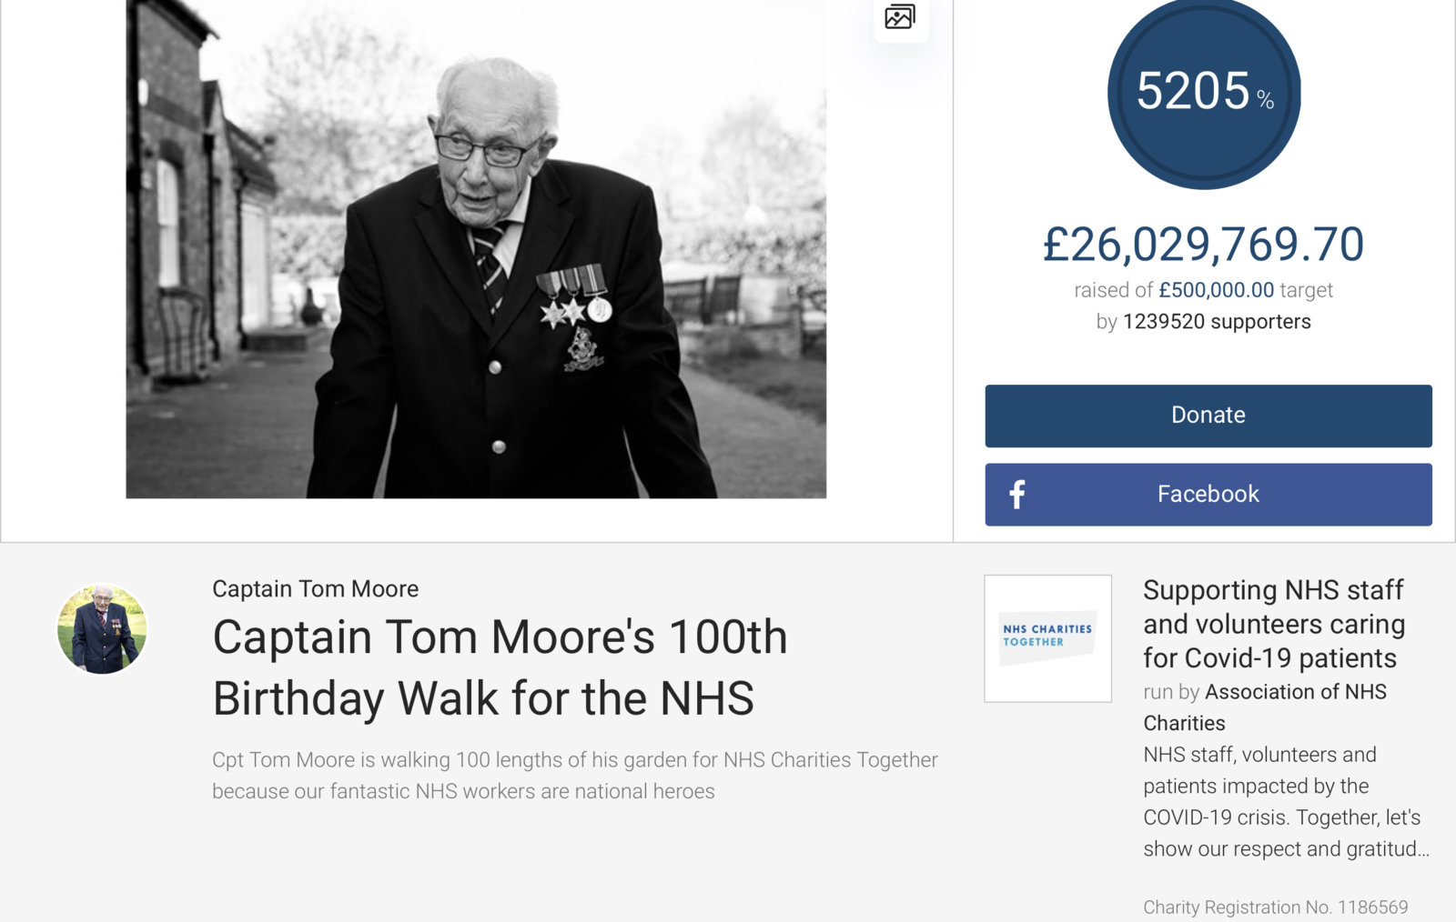Open the Supporting NHS staff charity heading
Screen dimensions: 1456x922
(x=1274, y=624)
